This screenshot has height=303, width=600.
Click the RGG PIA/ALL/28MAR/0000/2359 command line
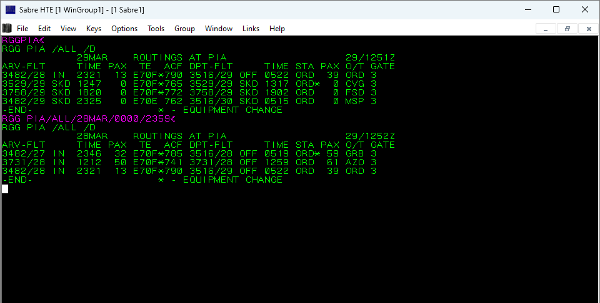click(x=89, y=118)
